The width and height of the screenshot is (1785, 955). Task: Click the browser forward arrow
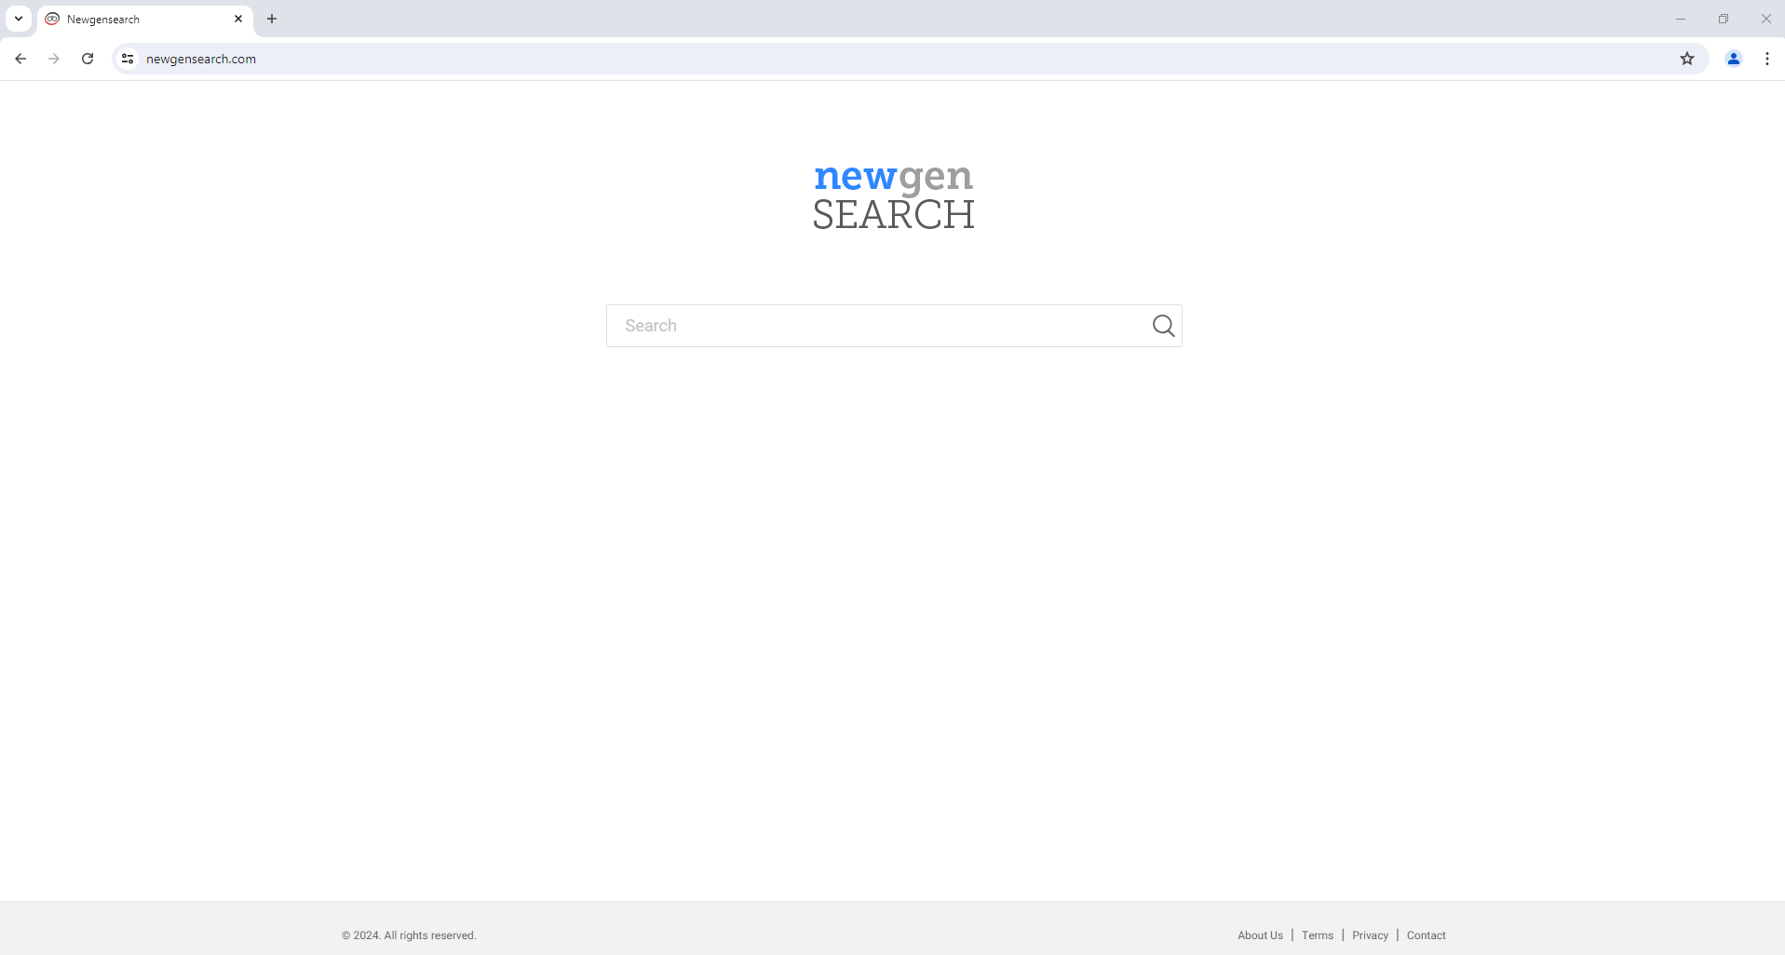pyautogui.click(x=54, y=59)
